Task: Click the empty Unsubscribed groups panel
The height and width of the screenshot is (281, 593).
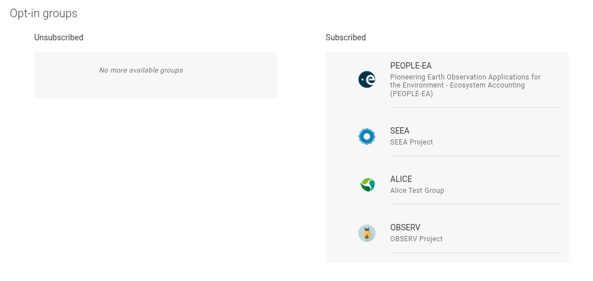Action: tap(155, 88)
